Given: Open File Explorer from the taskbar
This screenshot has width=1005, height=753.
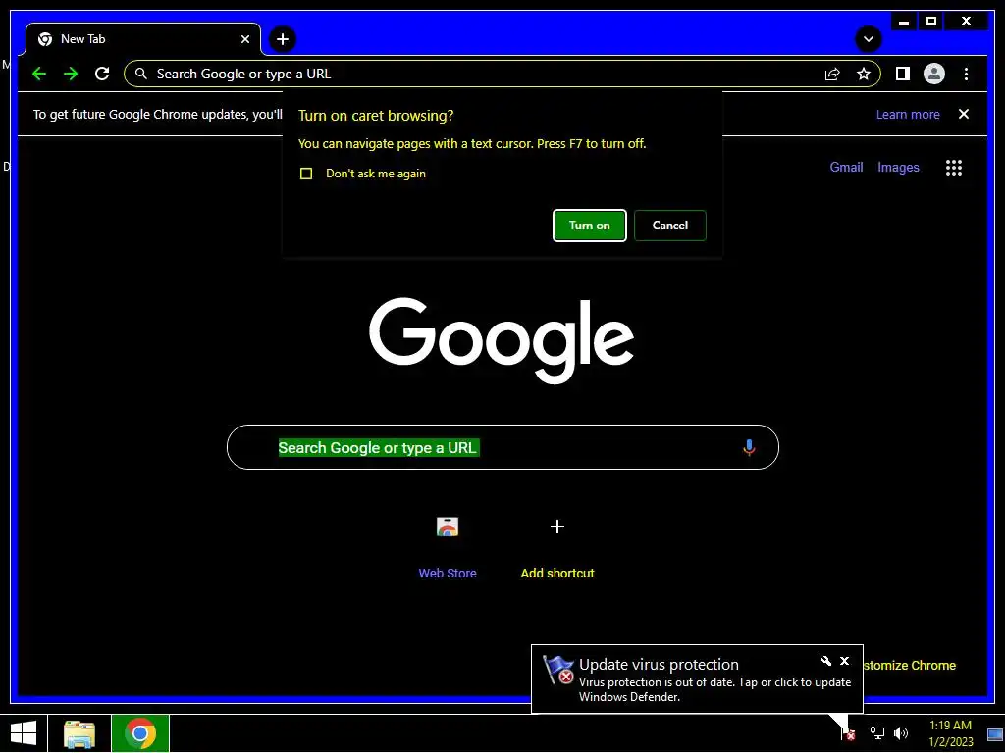Looking at the screenshot, I should (79, 733).
